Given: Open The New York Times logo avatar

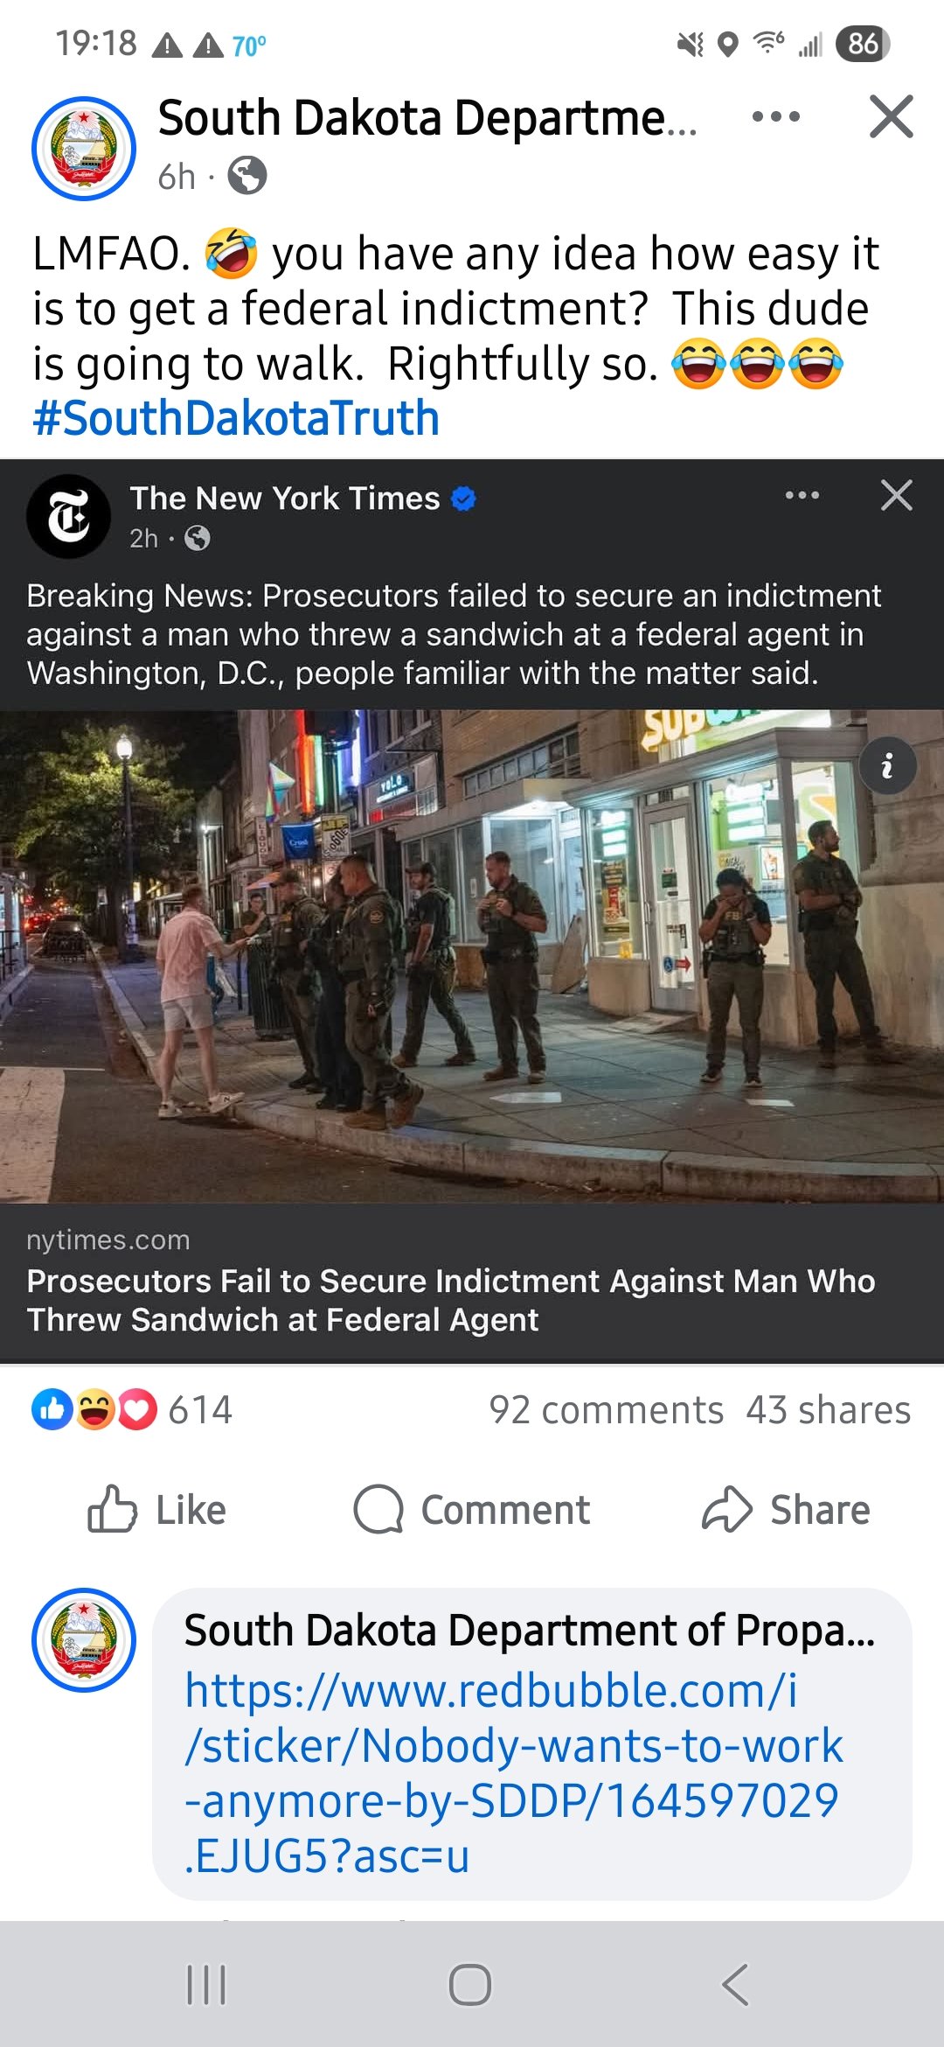Looking at the screenshot, I should (69, 516).
